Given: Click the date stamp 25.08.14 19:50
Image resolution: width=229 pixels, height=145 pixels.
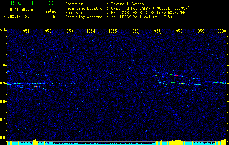Looking at the screenshot, I should (19, 17).
